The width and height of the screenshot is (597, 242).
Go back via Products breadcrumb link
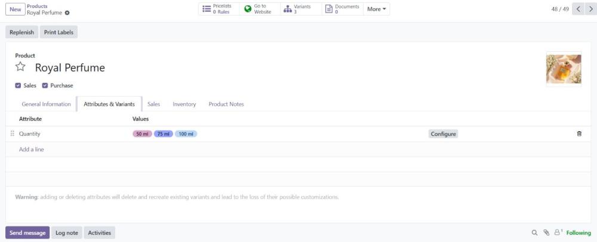(37, 6)
